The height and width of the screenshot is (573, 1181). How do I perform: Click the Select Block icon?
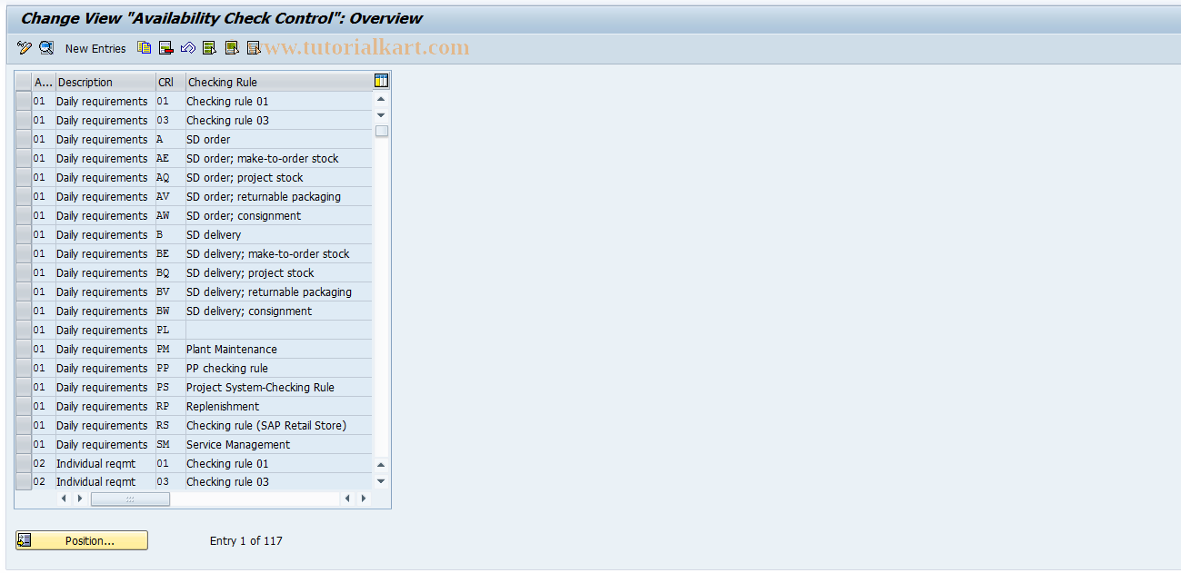coord(232,48)
